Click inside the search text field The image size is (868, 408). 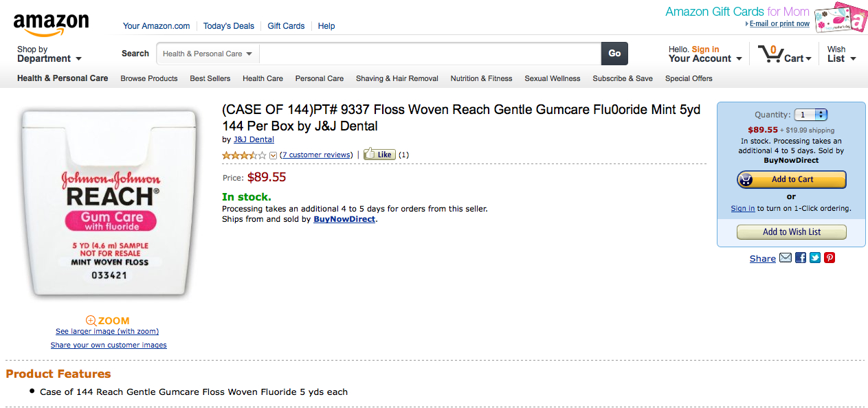pyautogui.click(x=430, y=54)
